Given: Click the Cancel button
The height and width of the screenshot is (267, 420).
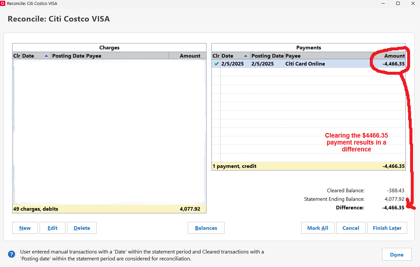Looking at the screenshot, I should coord(351,228).
